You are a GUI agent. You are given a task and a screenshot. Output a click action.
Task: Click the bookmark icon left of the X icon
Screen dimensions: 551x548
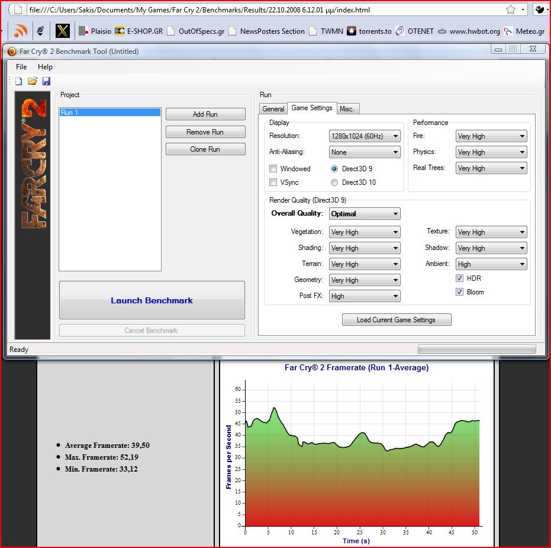40,31
